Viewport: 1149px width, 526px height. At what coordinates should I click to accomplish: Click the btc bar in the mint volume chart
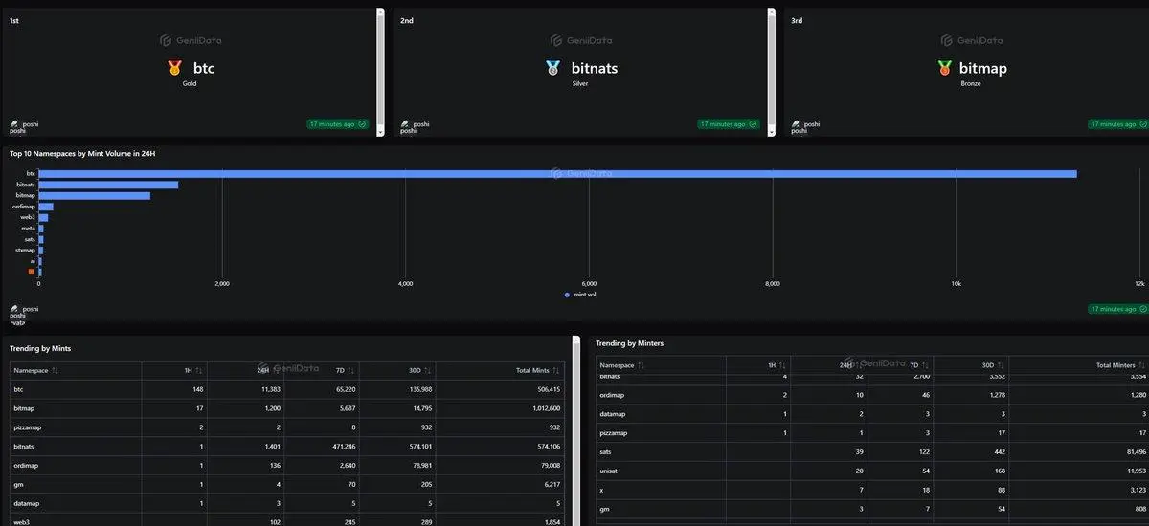pyautogui.click(x=557, y=173)
